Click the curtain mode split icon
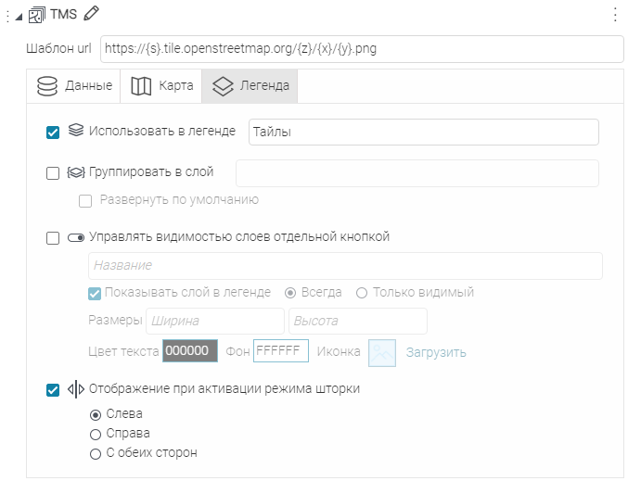The width and height of the screenshot is (628, 481). point(76,389)
